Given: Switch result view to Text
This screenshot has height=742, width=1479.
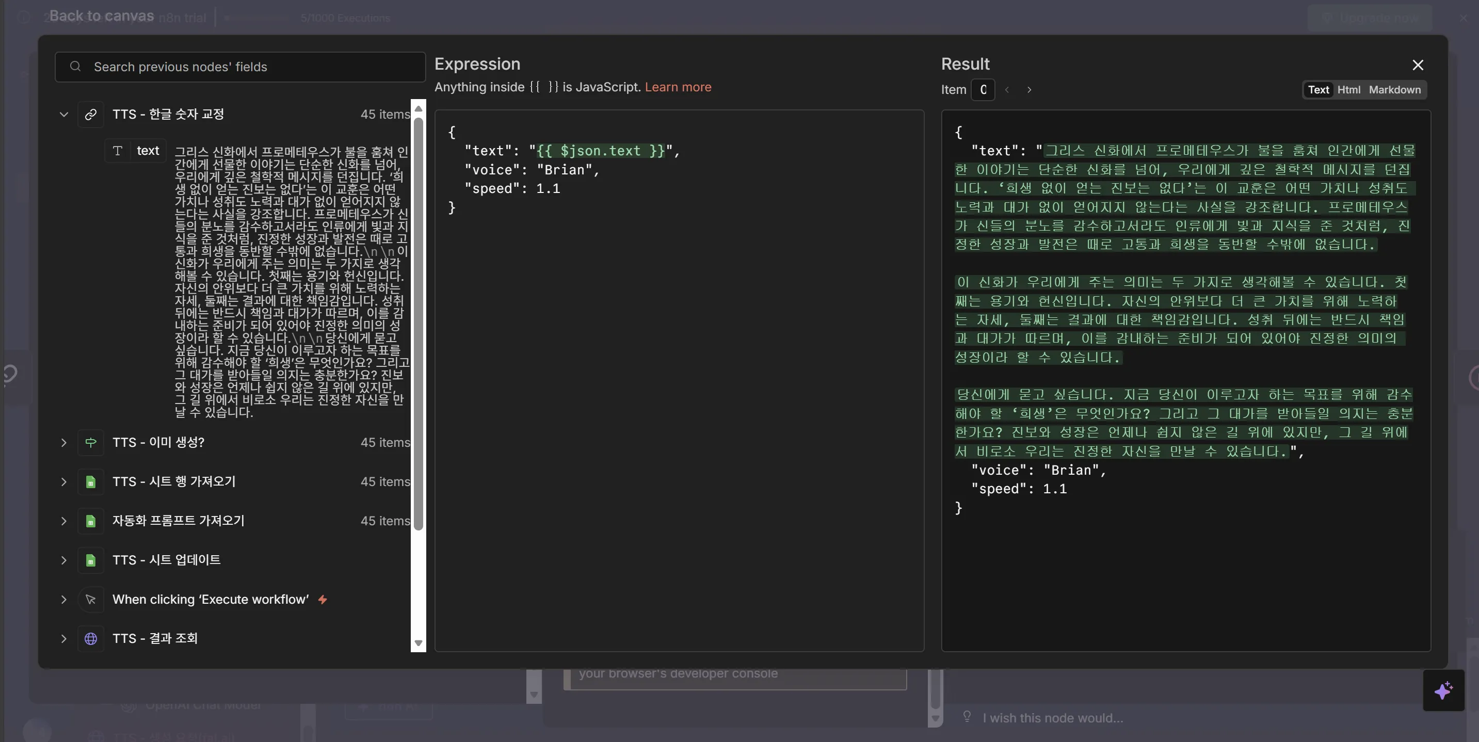Looking at the screenshot, I should pyautogui.click(x=1318, y=90).
